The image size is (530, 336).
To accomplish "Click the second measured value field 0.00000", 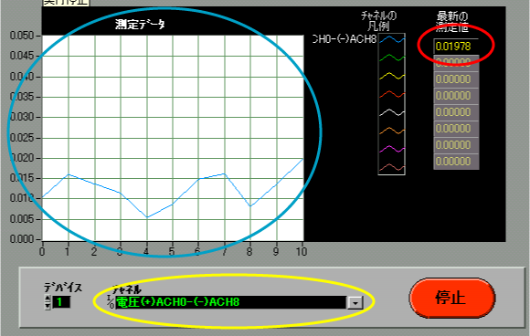I will (x=456, y=63).
